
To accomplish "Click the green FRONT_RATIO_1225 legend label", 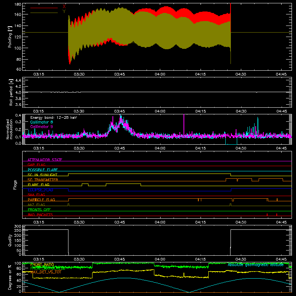I will coord(48,268).
